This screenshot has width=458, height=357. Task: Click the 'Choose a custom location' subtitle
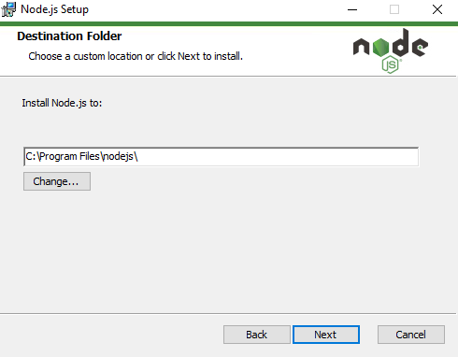coord(136,56)
